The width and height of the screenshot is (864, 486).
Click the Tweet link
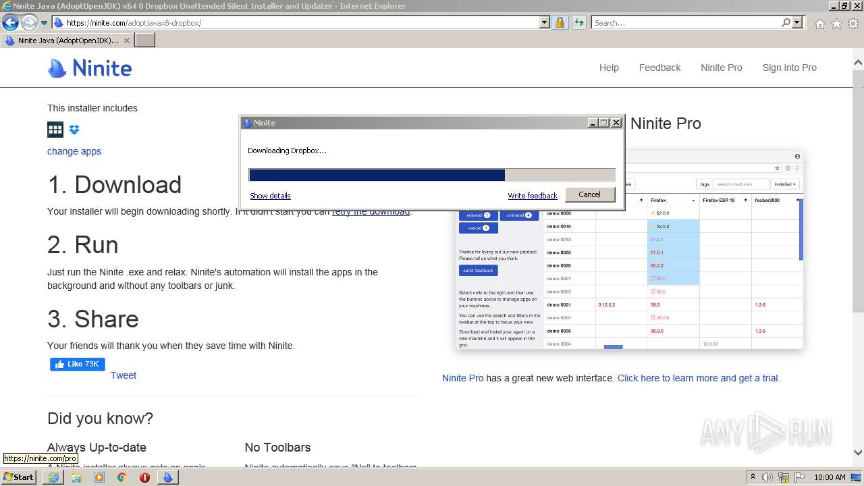coord(124,375)
